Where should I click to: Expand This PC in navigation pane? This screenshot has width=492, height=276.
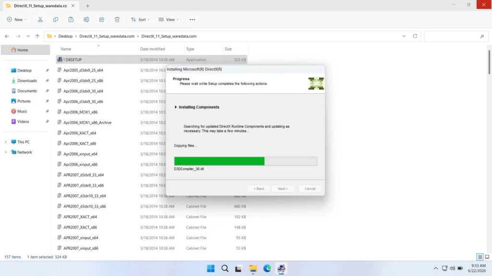coord(6,142)
